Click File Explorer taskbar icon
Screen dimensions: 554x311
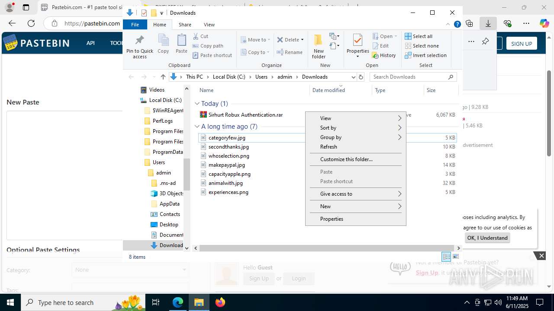[x=199, y=302]
